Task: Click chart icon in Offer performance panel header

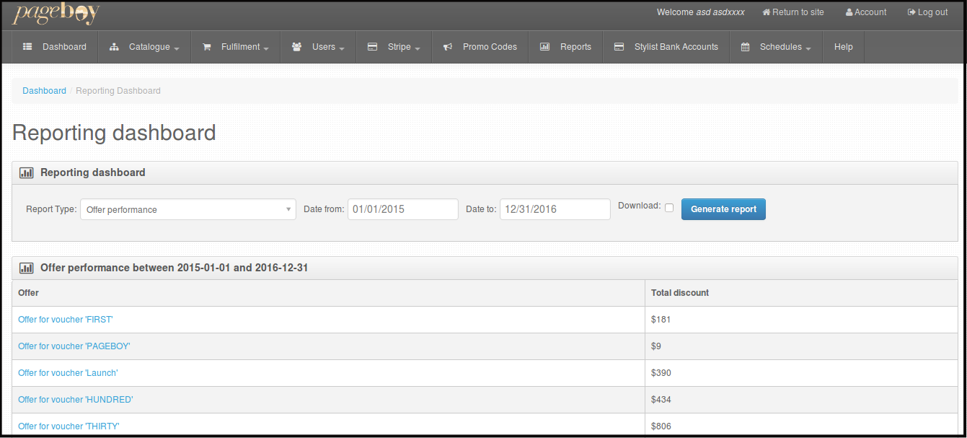Action: pyautogui.click(x=27, y=268)
